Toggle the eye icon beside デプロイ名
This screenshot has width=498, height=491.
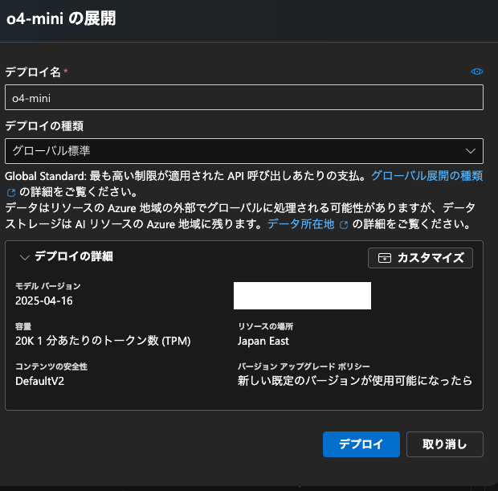click(477, 72)
